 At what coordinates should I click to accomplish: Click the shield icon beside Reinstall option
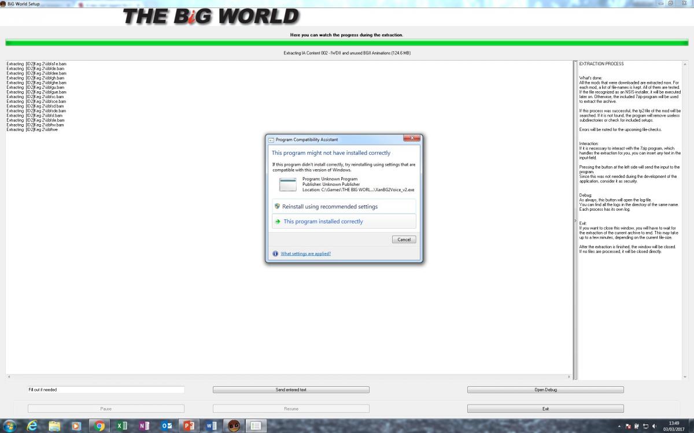(278, 206)
